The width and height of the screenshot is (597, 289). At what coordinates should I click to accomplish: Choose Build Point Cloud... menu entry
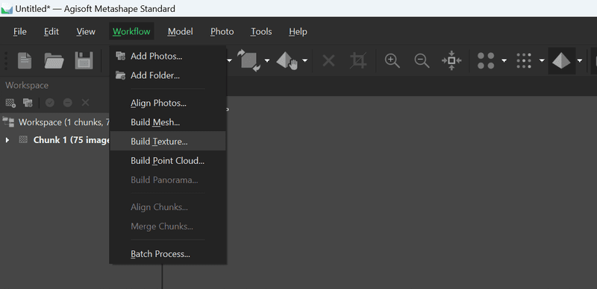(168, 160)
